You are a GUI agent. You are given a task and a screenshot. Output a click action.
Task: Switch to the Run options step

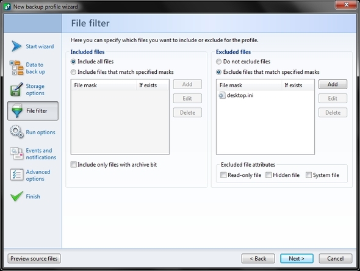point(40,132)
